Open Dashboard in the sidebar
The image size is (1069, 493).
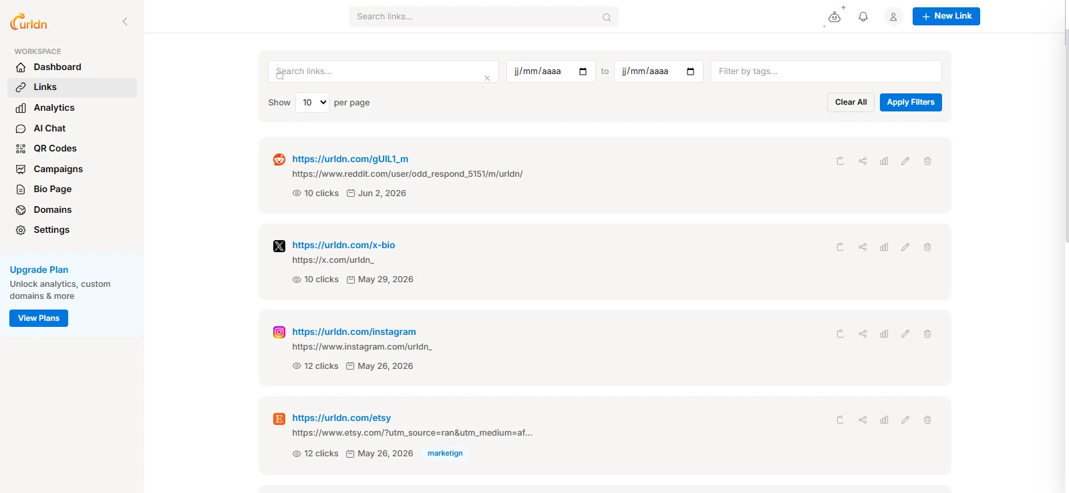click(72, 67)
